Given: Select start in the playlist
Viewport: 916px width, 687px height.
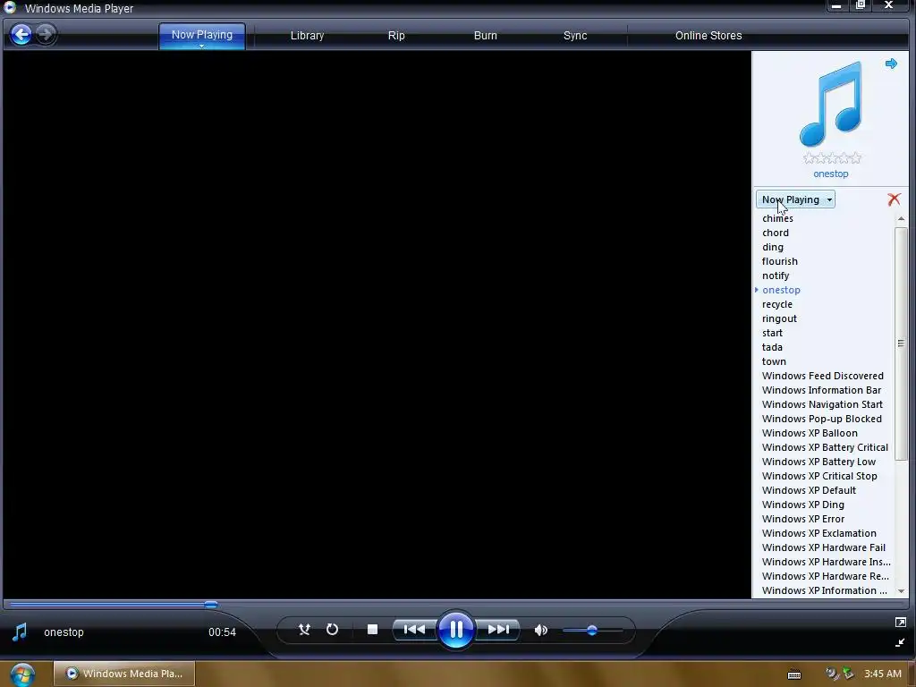Looking at the screenshot, I should 772,333.
